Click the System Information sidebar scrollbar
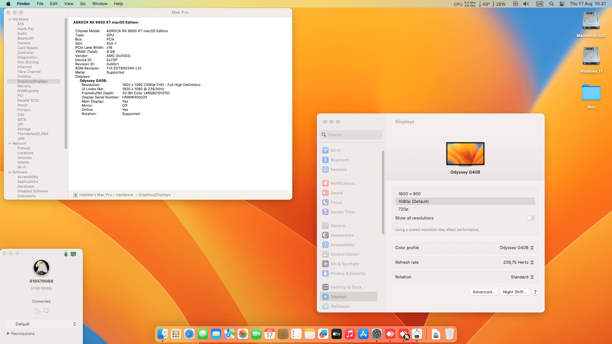This screenshot has width=612, height=344. [66, 83]
